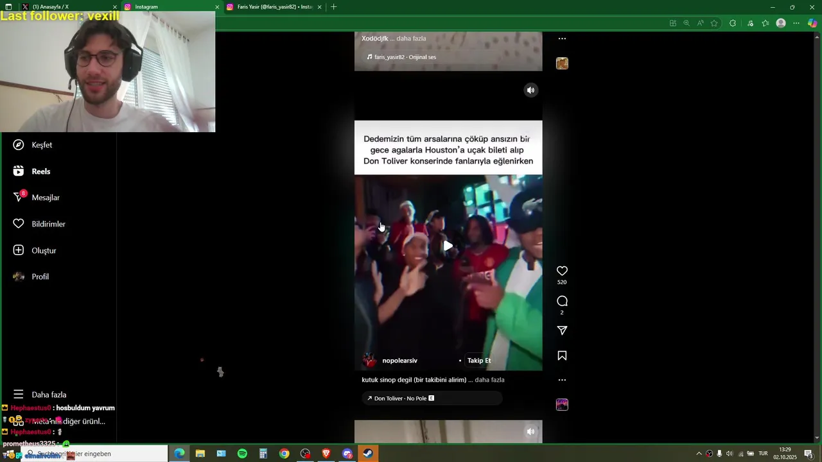
Task: Open a new browser tab
Action: pos(333,7)
